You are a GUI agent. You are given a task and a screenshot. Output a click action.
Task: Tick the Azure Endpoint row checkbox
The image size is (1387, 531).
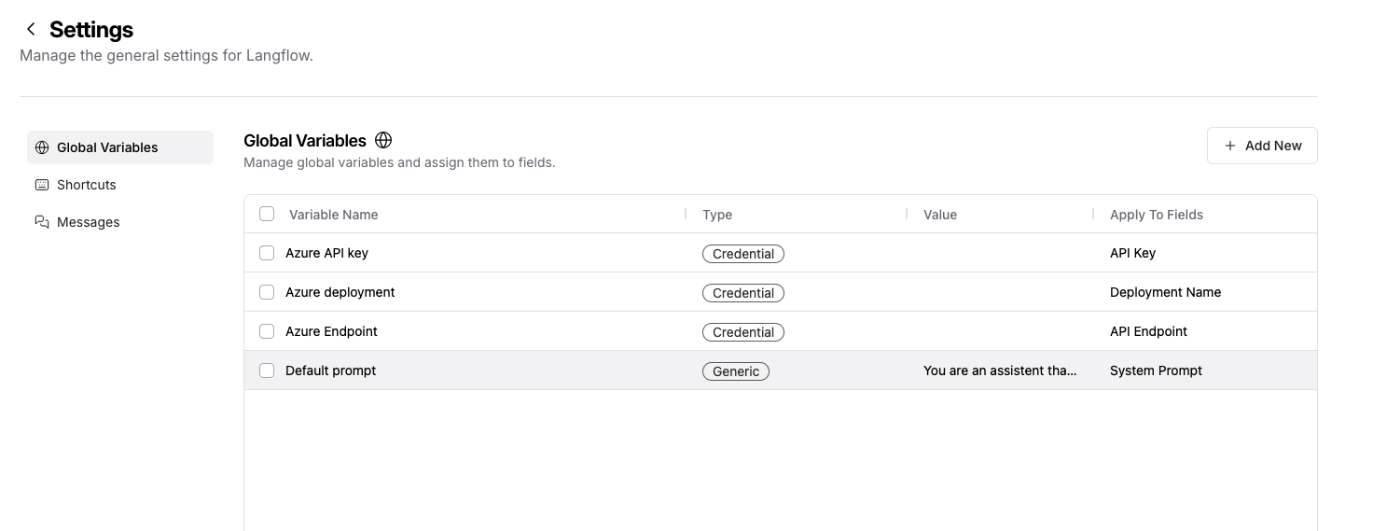(267, 331)
